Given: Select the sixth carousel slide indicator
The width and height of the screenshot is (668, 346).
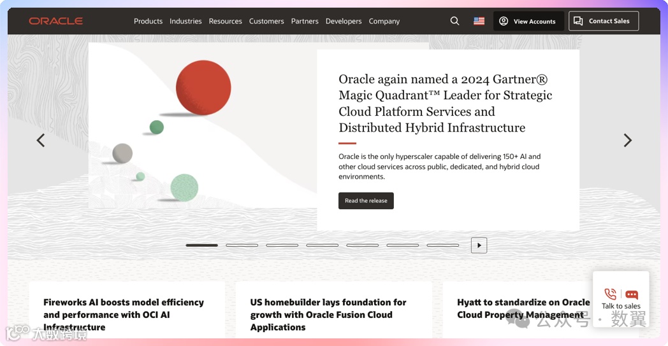Looking at the screenshot, I should point(403,246).
